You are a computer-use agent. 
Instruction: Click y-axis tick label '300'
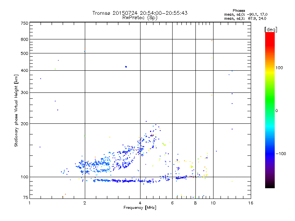(24, 93)
